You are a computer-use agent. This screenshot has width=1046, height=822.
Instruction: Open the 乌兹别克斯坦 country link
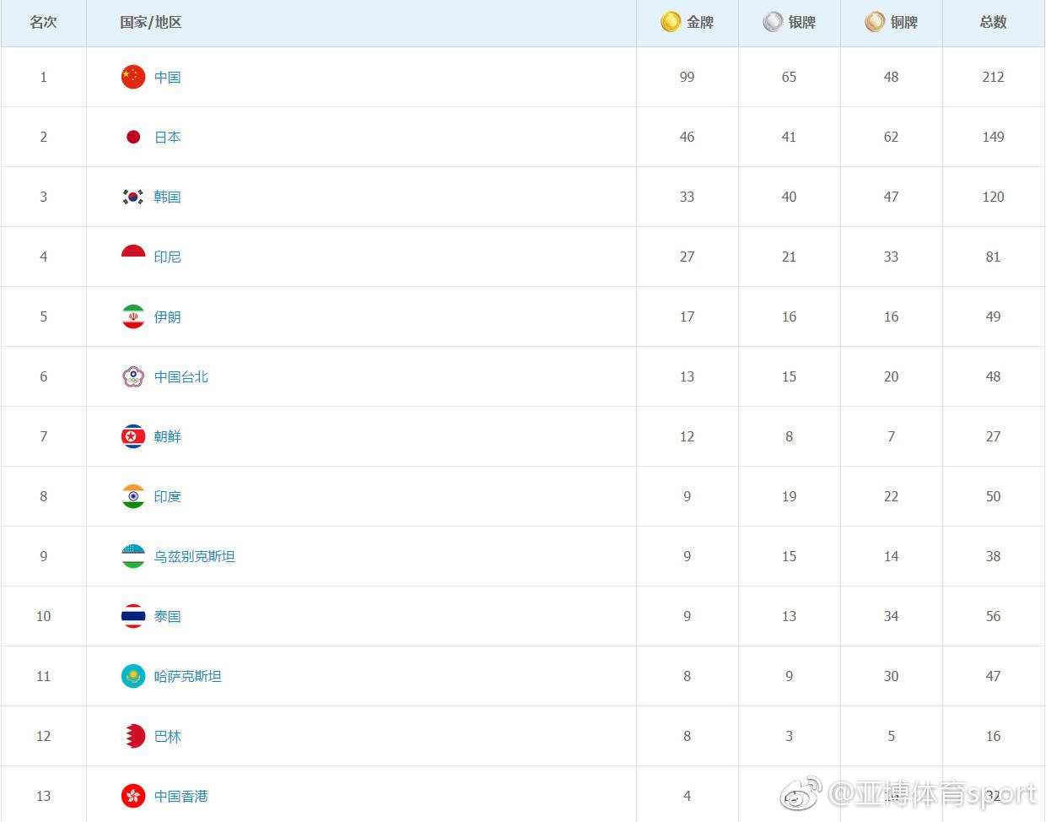[x=195, y=556]
